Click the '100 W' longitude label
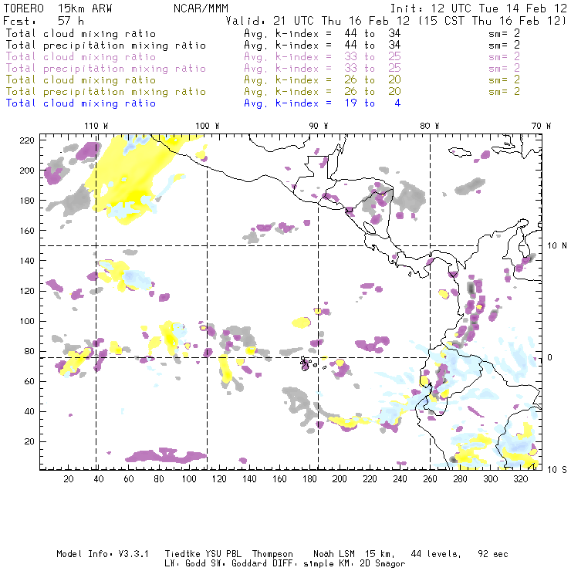The width and height of the screenshot is (571, 571). (208, 126)
